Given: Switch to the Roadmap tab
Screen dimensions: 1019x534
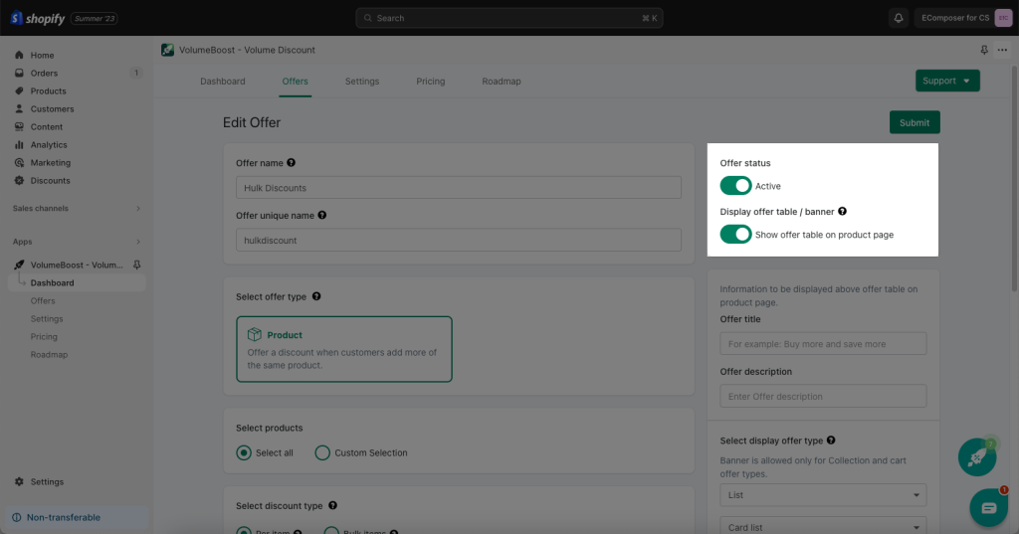Looking at the screenshot, I should [x=502, y=82].
